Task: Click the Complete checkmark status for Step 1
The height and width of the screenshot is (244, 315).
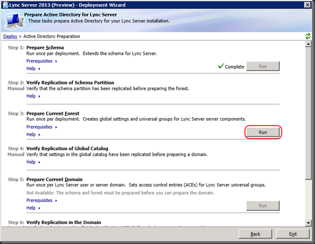Action: pyautogui.click(x=231, y=67)
